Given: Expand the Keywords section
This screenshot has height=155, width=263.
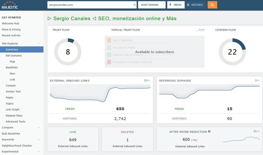Looking at the screenshot, I should (39, 140).
